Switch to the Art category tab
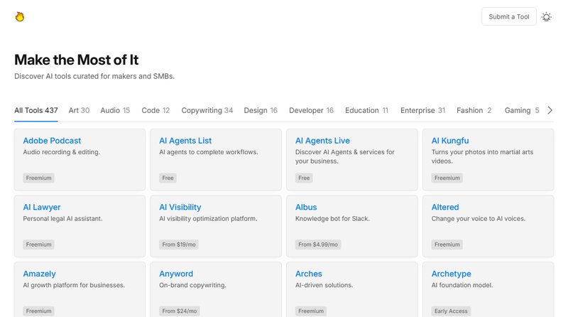The image size is (568, 317). pyautogui.click(x=79, y=110)
